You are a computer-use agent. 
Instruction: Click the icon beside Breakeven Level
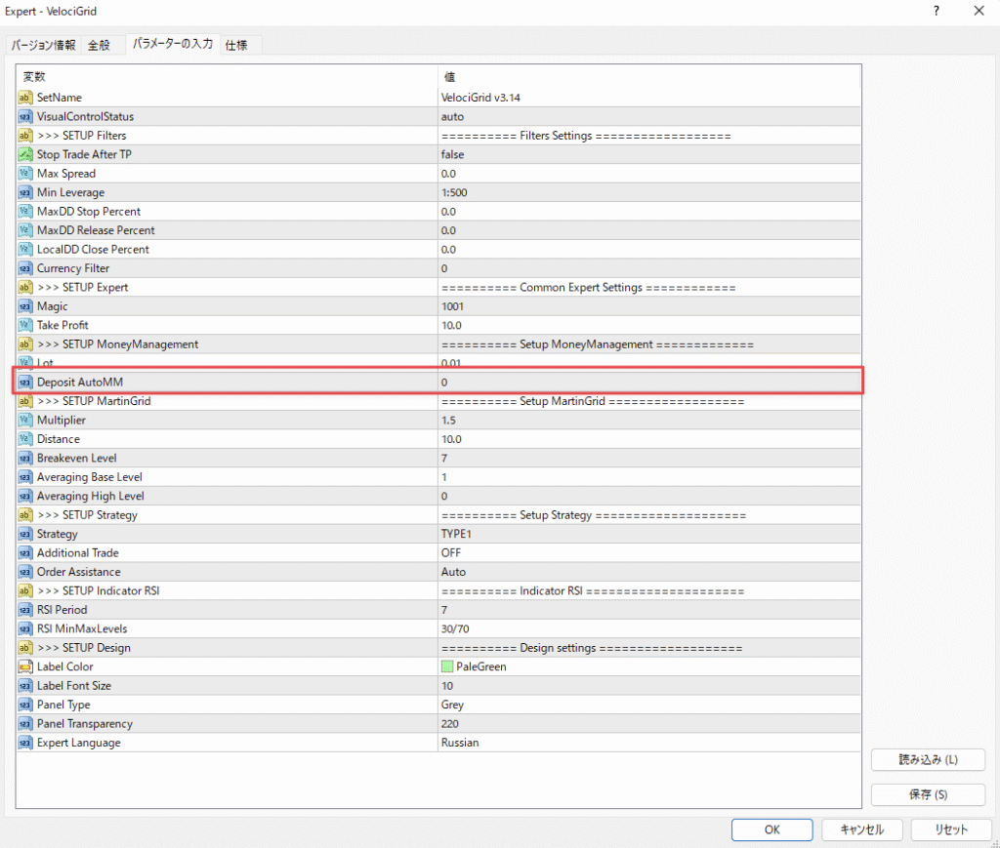pos(24,458)
